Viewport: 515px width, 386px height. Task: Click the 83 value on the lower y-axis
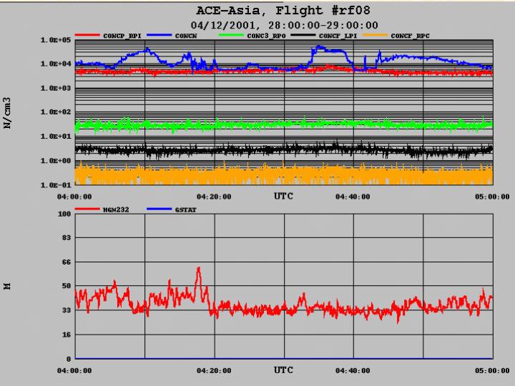67,237
